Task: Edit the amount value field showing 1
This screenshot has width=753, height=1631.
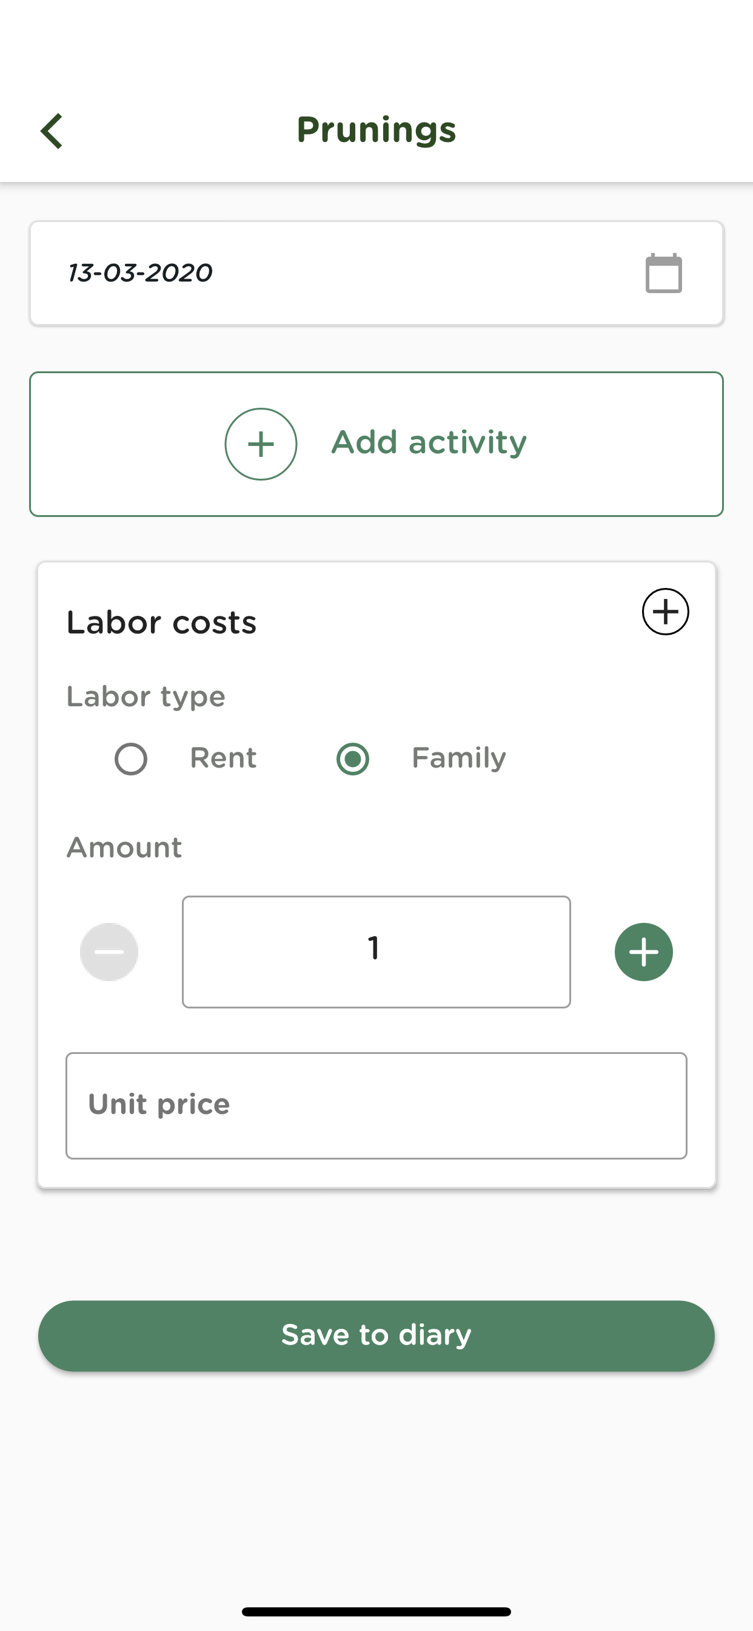Action: click(376, 951)
